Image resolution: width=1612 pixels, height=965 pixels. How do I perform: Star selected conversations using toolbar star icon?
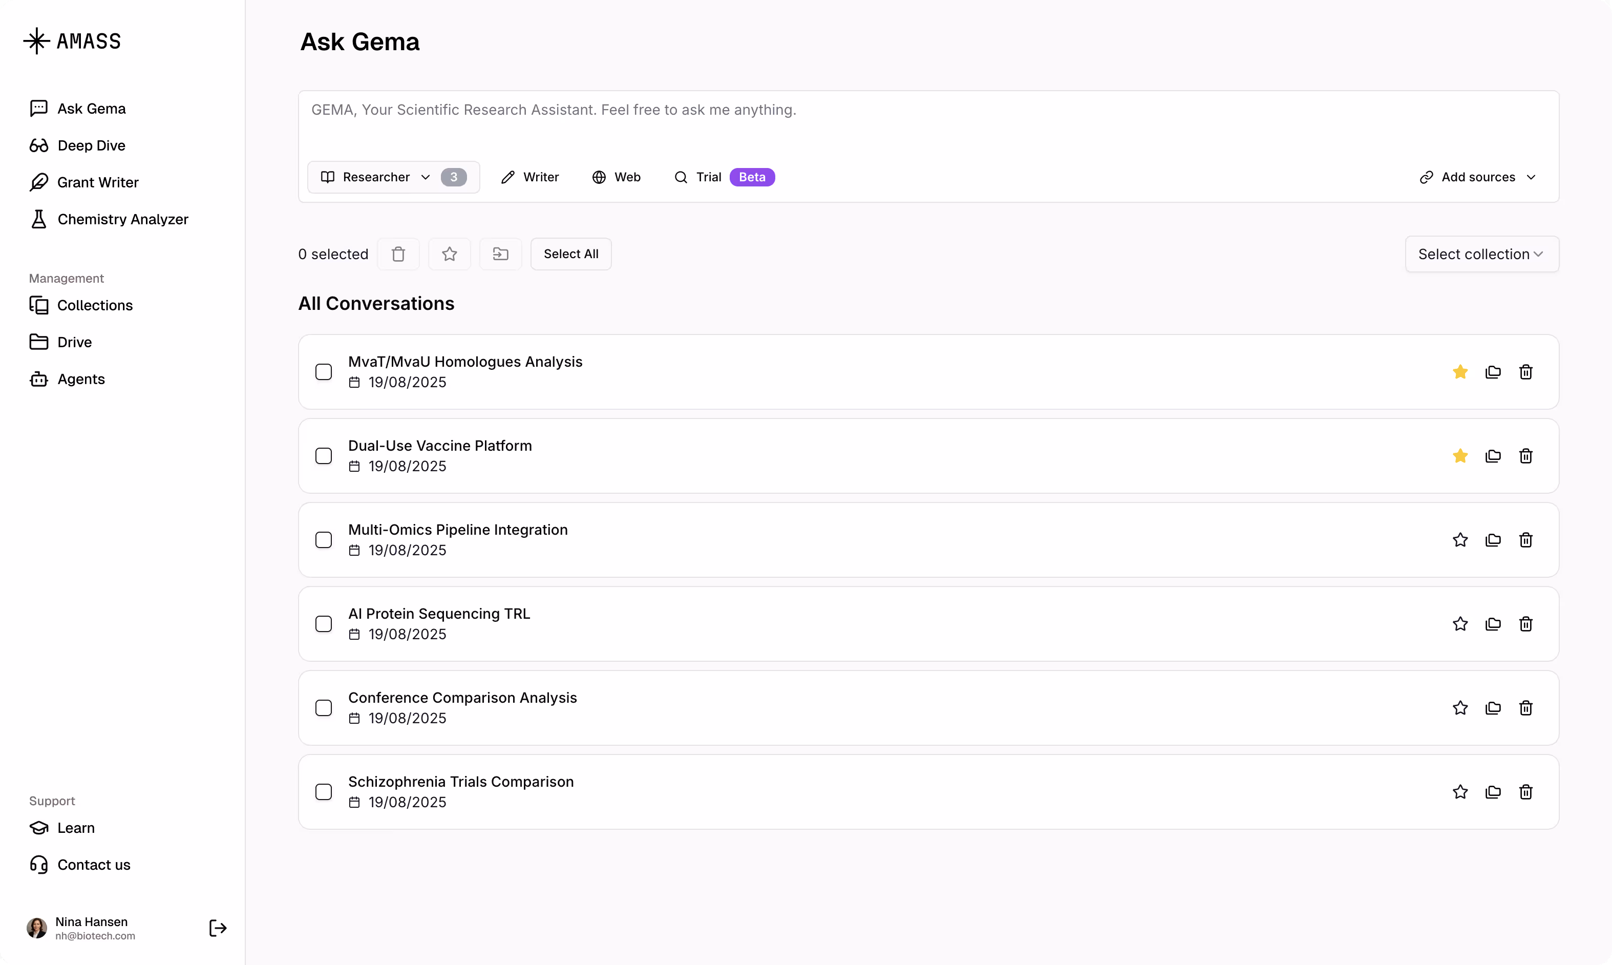click(449, 254)
